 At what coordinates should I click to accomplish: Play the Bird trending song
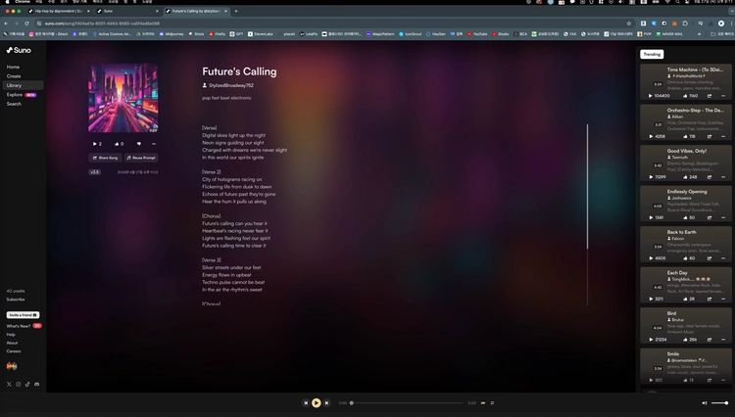pos(650,340)
